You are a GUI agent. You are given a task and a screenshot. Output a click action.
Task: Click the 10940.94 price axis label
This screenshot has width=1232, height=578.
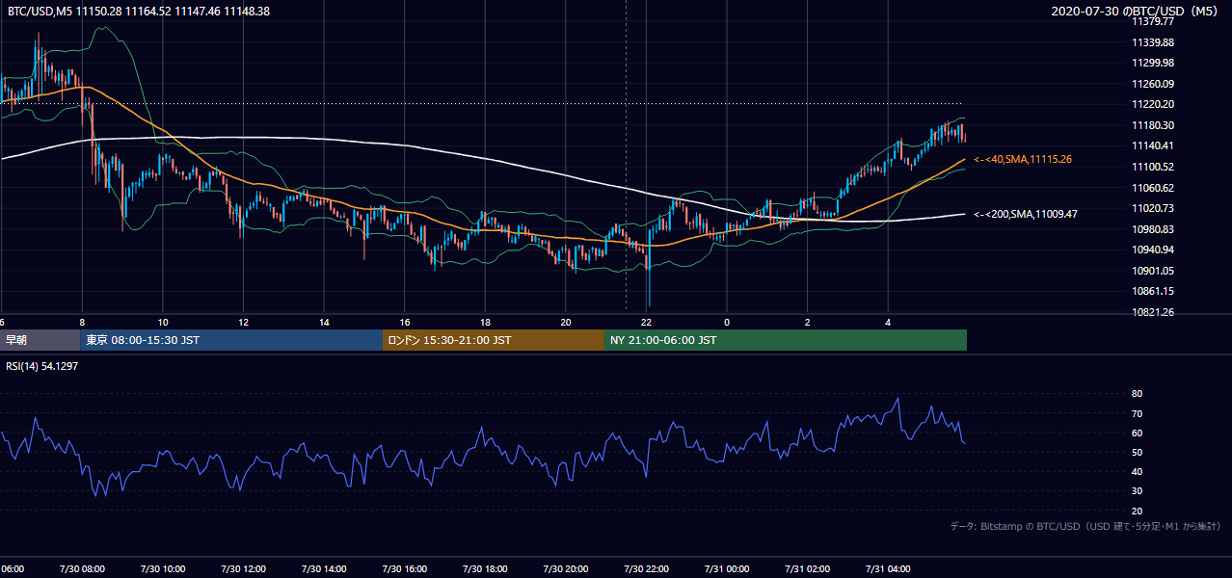click(x=1153, y=250)
